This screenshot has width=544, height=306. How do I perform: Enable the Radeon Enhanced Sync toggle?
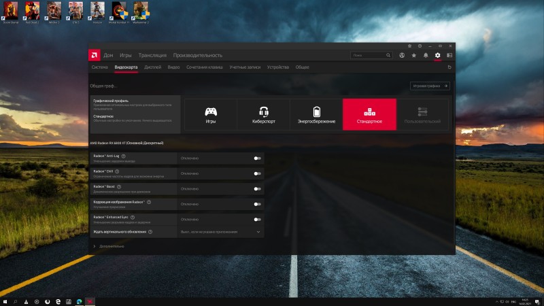click(257, 219)
